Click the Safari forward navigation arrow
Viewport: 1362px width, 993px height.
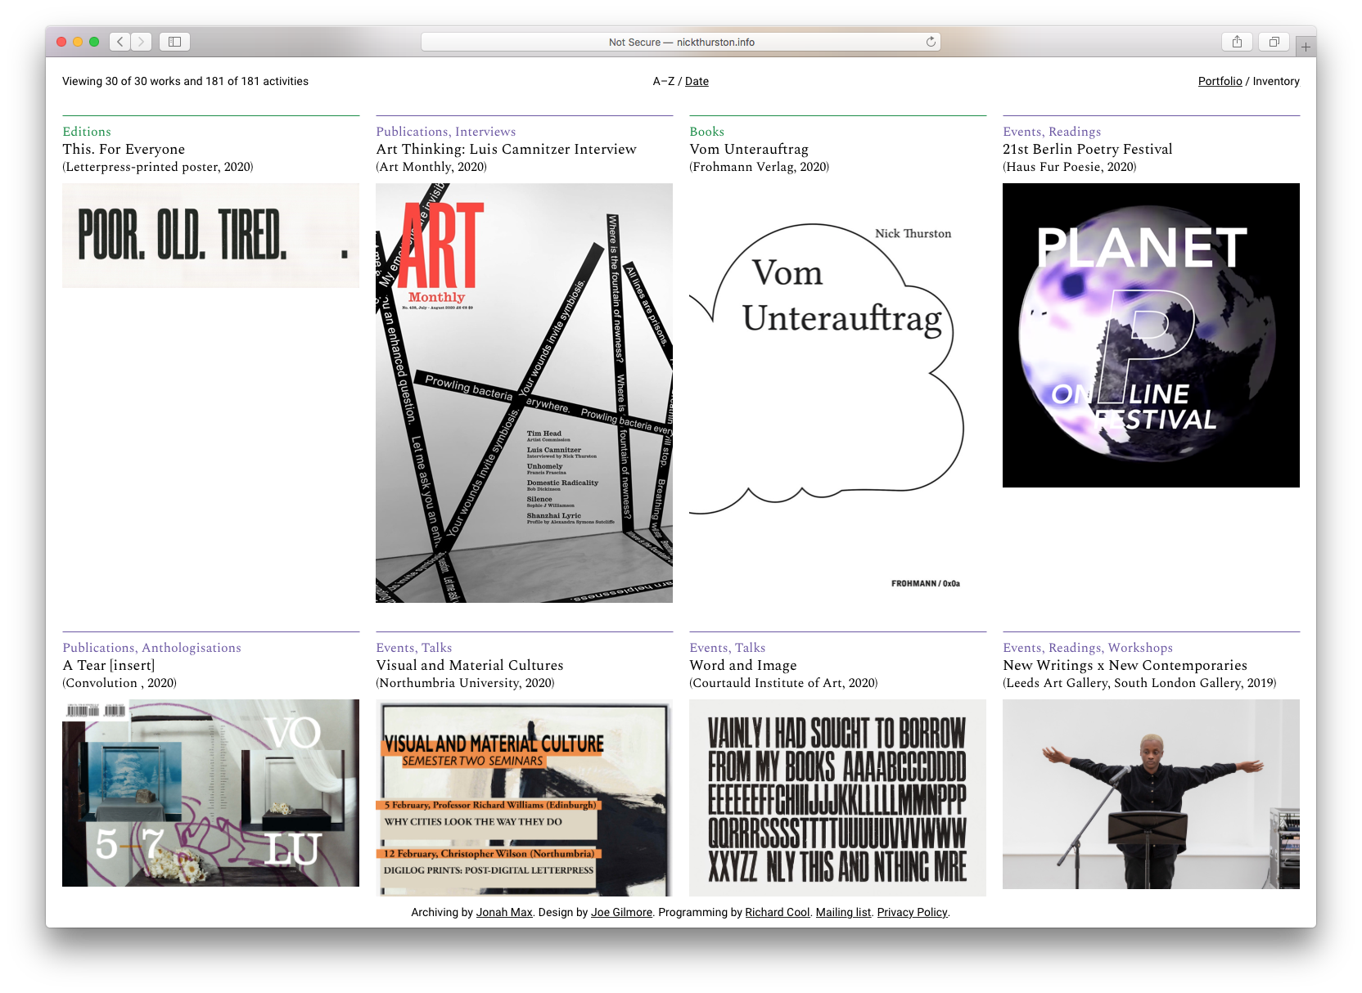pos(142,42)
